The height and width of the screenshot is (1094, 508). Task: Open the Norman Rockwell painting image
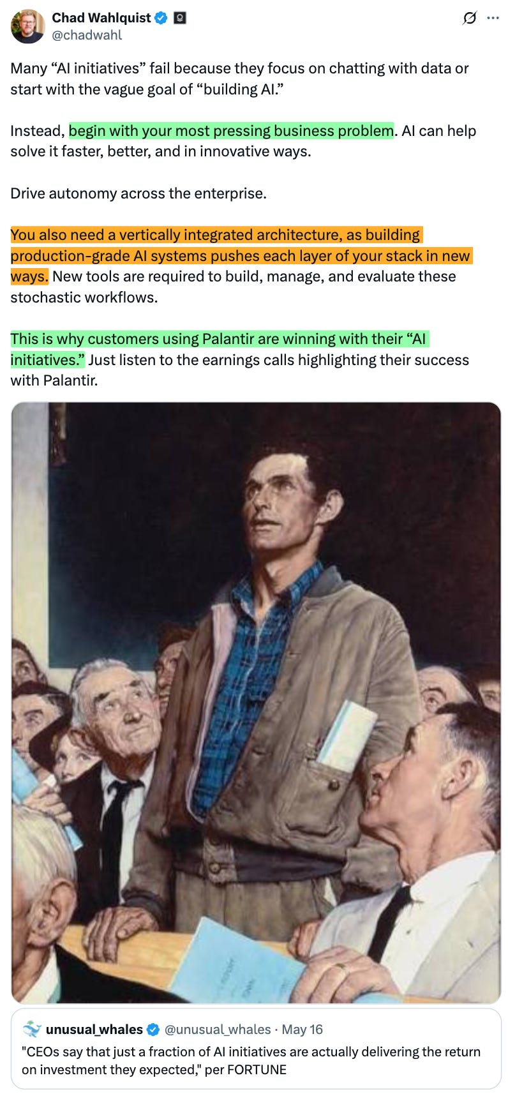pos(256,702)
